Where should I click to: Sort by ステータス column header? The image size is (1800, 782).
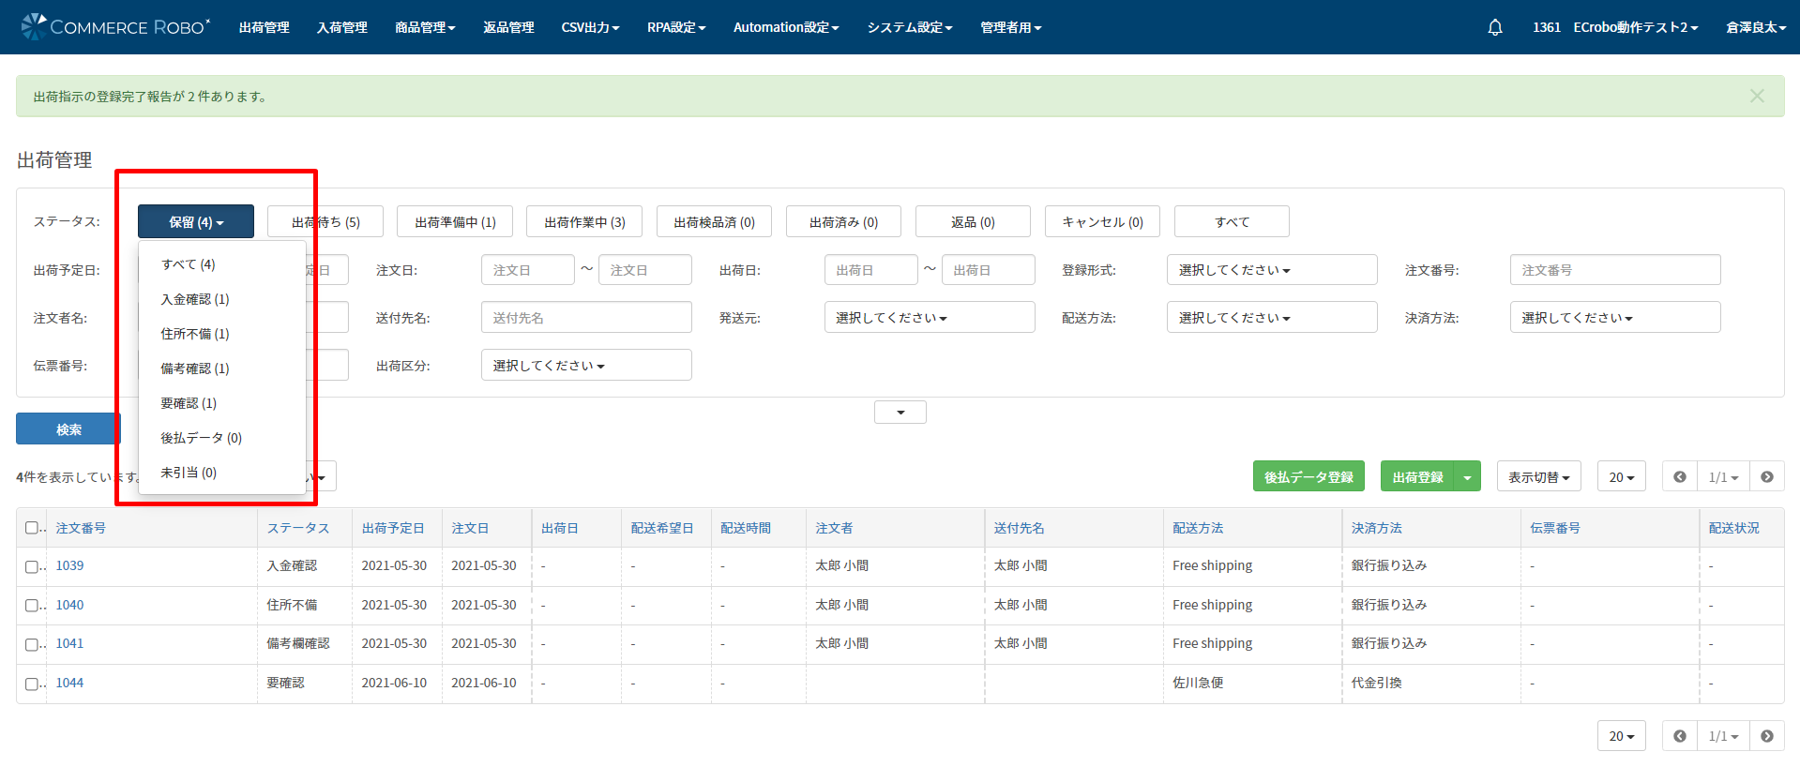pyautogui.click(x=298, y=529)
